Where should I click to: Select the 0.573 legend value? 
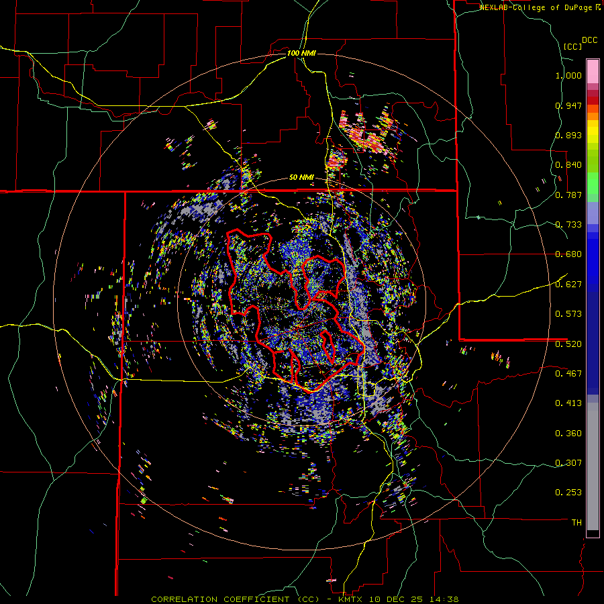coord(568,314)
